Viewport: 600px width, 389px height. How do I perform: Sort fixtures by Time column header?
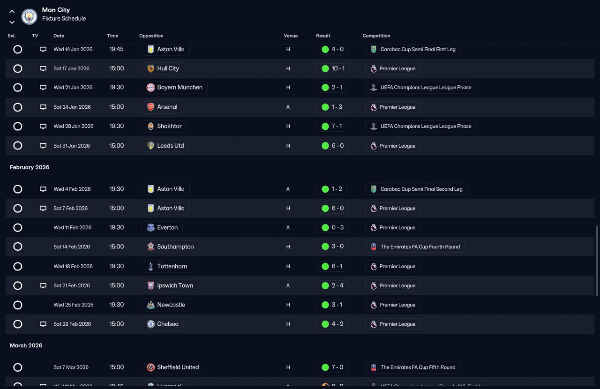click(x=112, y=36)
